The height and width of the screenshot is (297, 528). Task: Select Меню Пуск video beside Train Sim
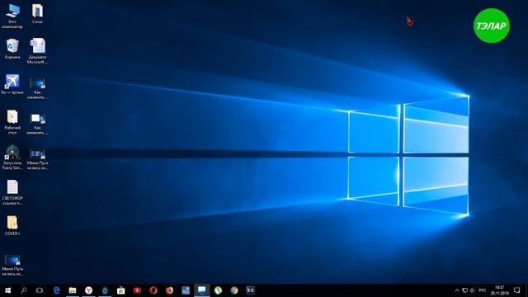(37, 159)
